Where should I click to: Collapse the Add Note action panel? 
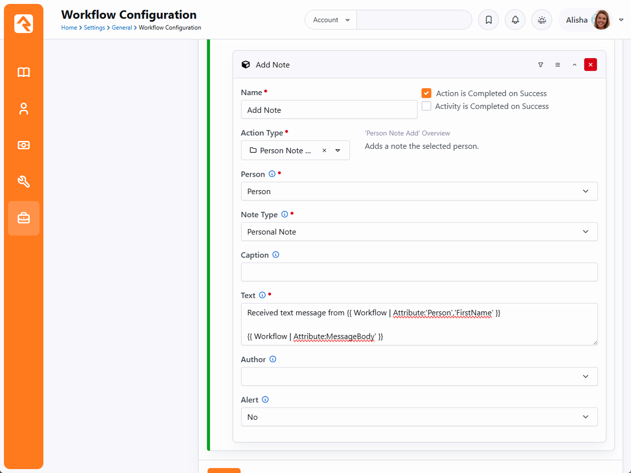[x=574, y=65]
